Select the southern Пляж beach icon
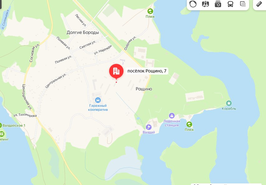Screen dimensions: 266x185 click(189, 124)
